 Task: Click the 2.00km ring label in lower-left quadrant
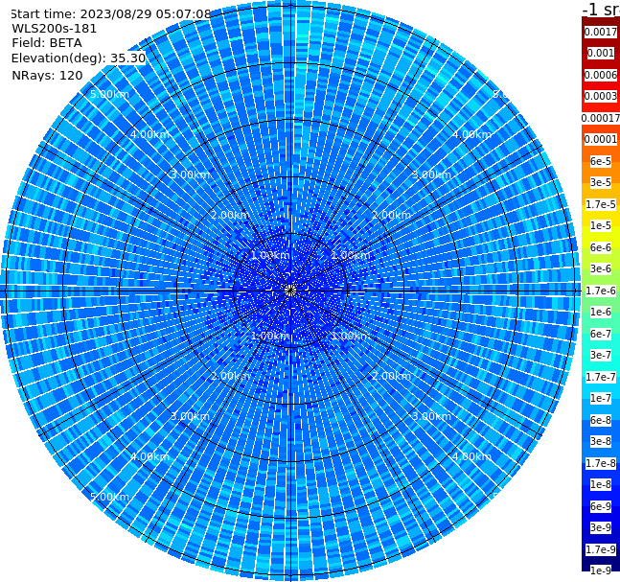coord(230,376)
